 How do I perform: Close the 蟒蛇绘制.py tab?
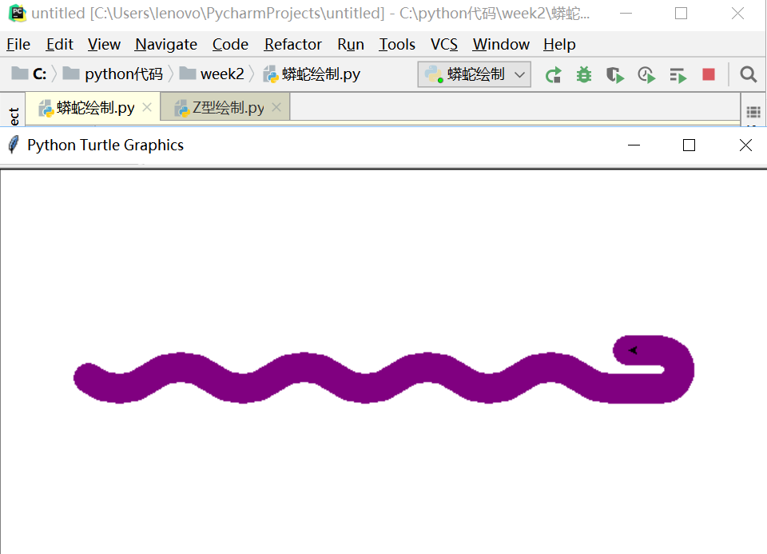pos(147,107)
